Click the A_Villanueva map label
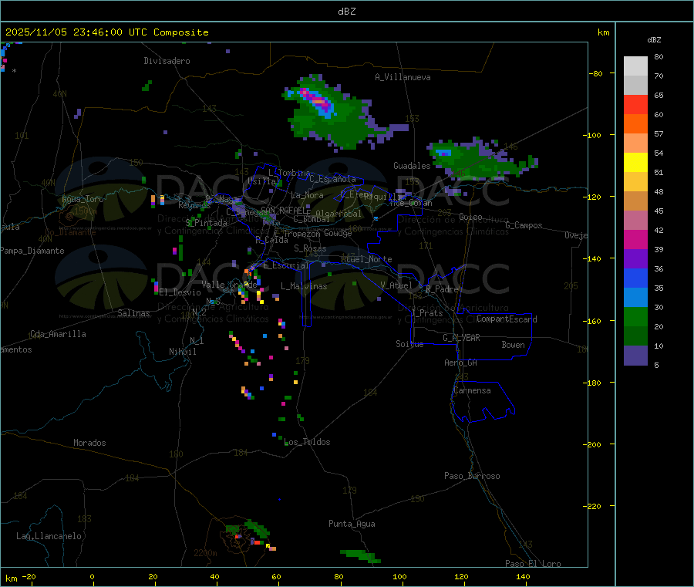Viewport: 694px width, 587px height. (403, 77)
